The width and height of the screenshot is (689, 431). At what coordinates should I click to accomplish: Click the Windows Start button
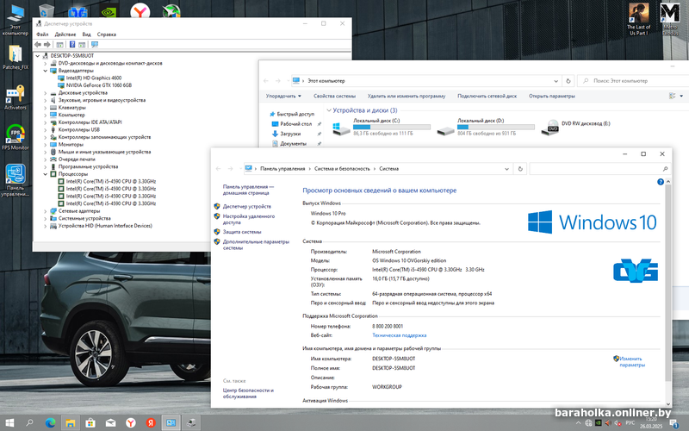9,422
